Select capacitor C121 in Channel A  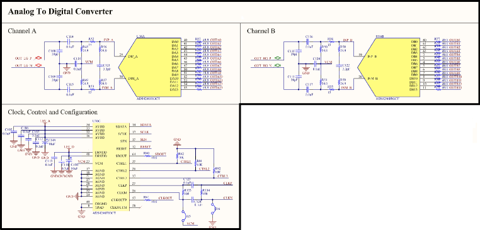[x=99, y=65]
